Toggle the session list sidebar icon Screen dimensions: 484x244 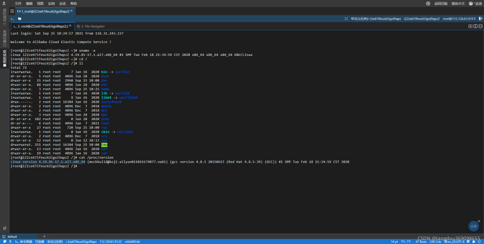click(x=12, y=11)
